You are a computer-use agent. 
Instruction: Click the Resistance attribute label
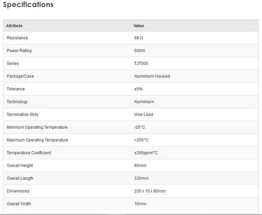click(x=17, y=38)
